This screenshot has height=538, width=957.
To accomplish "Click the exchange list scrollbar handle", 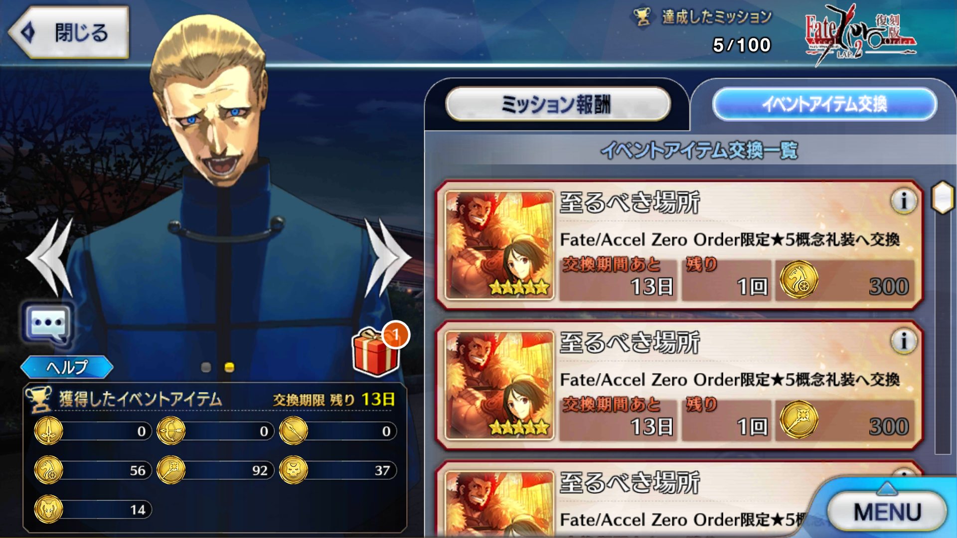I will point(943,198).
